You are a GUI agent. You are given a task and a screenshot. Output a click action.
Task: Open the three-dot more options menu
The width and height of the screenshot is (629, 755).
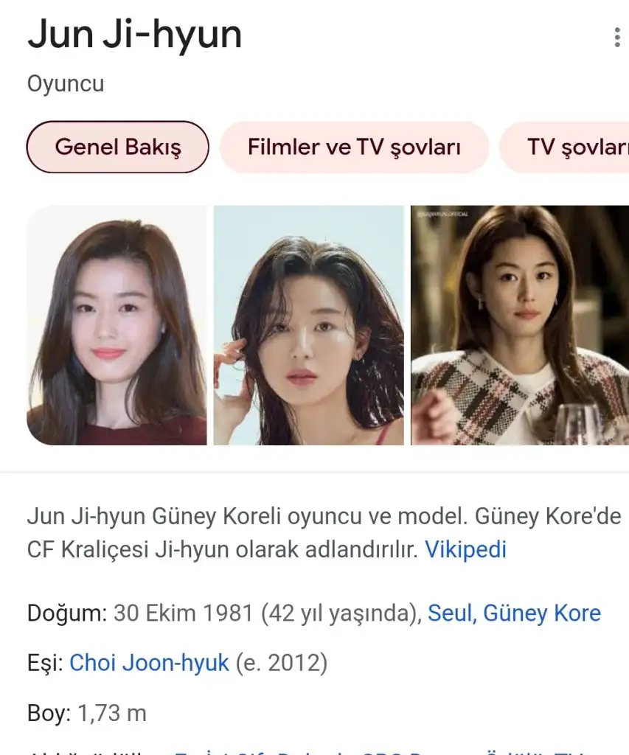tap(617, 37)
